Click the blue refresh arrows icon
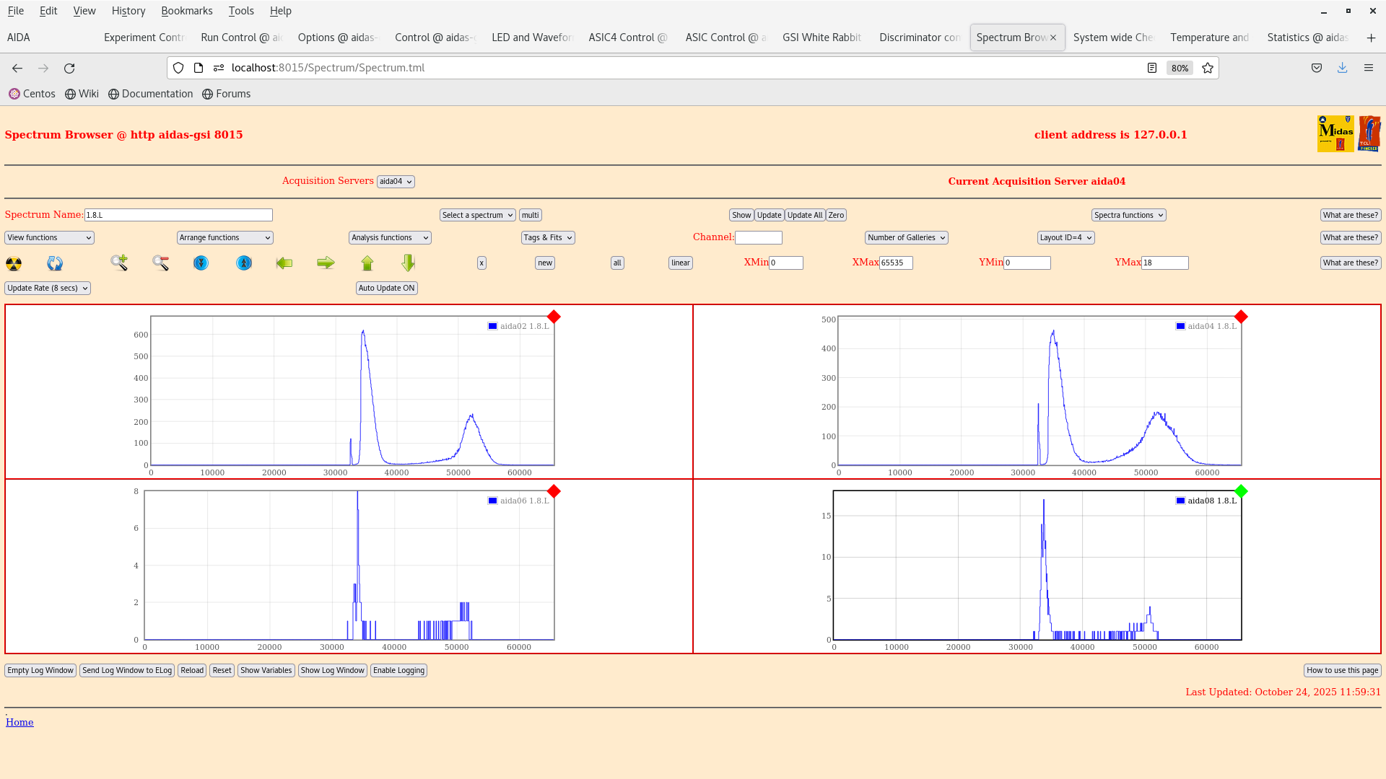The width and height of the screenshot is (1386, 779). click(54, 263)
